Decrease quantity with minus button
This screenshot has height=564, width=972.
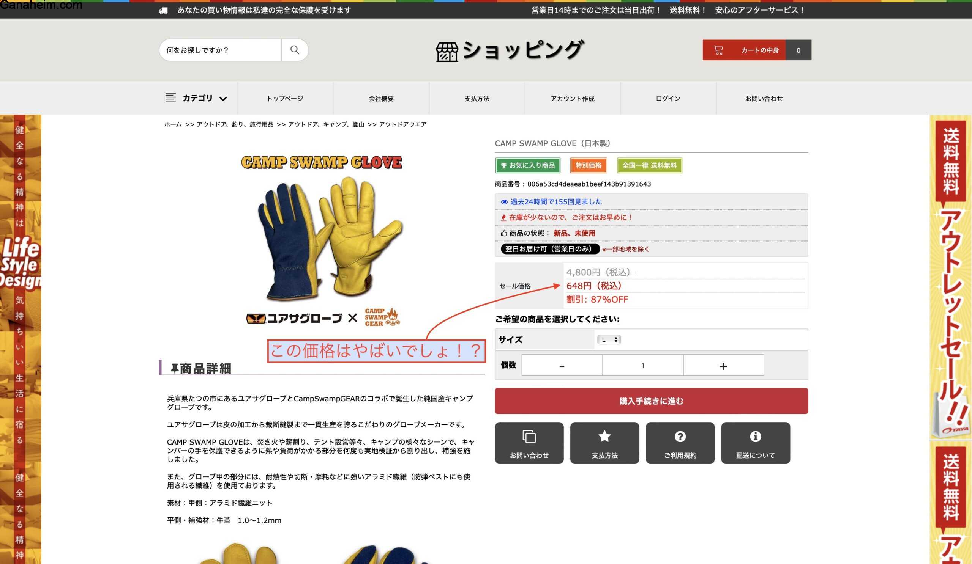click(x=562, y=366)
